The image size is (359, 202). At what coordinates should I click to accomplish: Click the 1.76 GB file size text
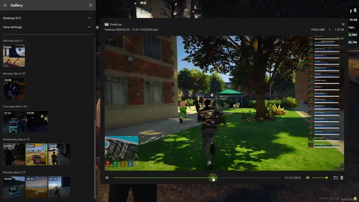point(339,29)
